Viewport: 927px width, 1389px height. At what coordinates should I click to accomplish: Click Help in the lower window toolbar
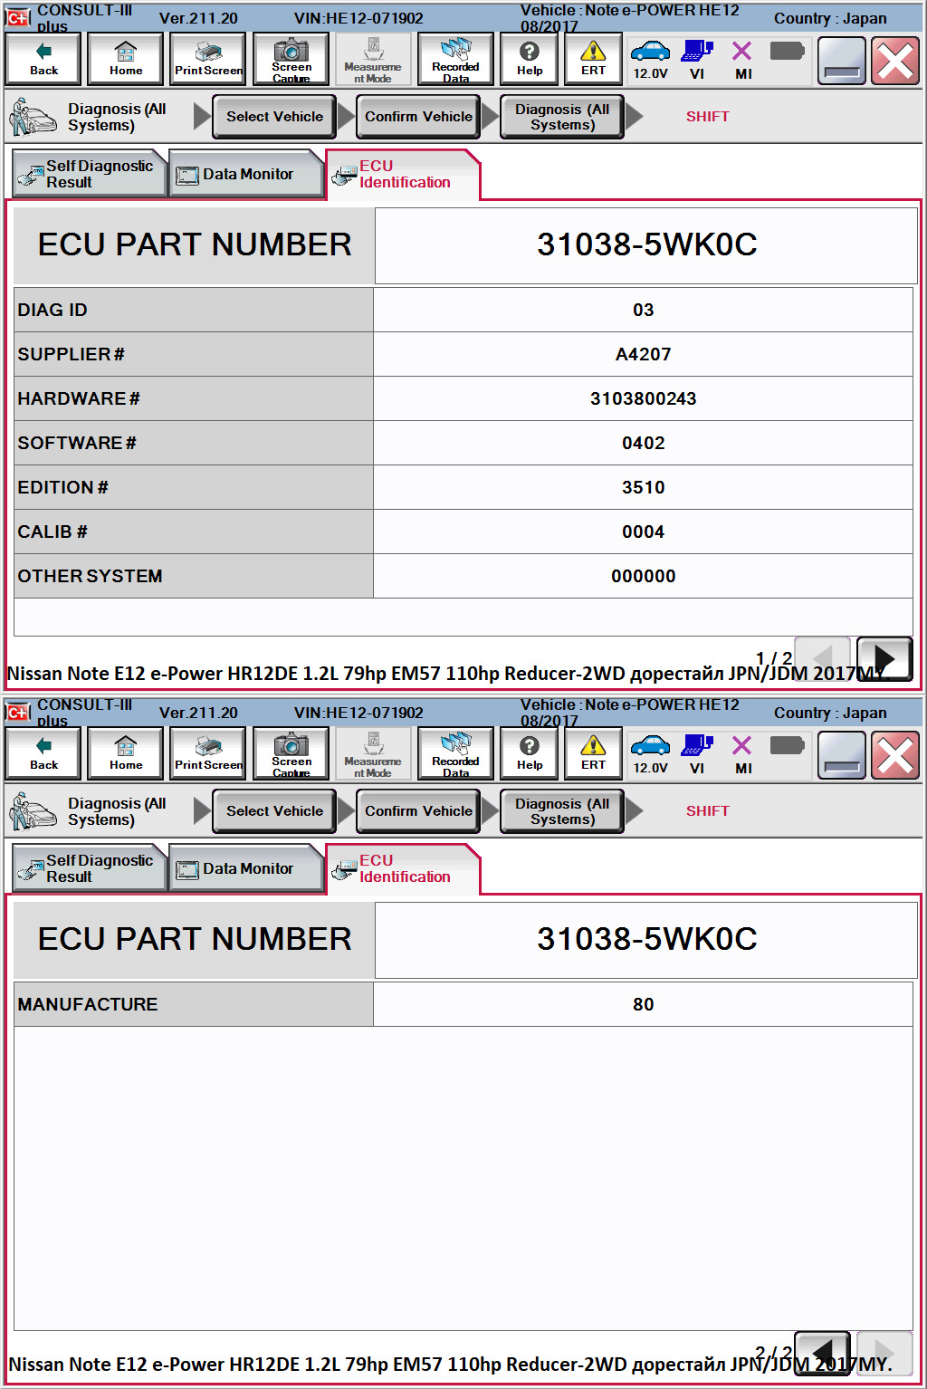(530, 753)
